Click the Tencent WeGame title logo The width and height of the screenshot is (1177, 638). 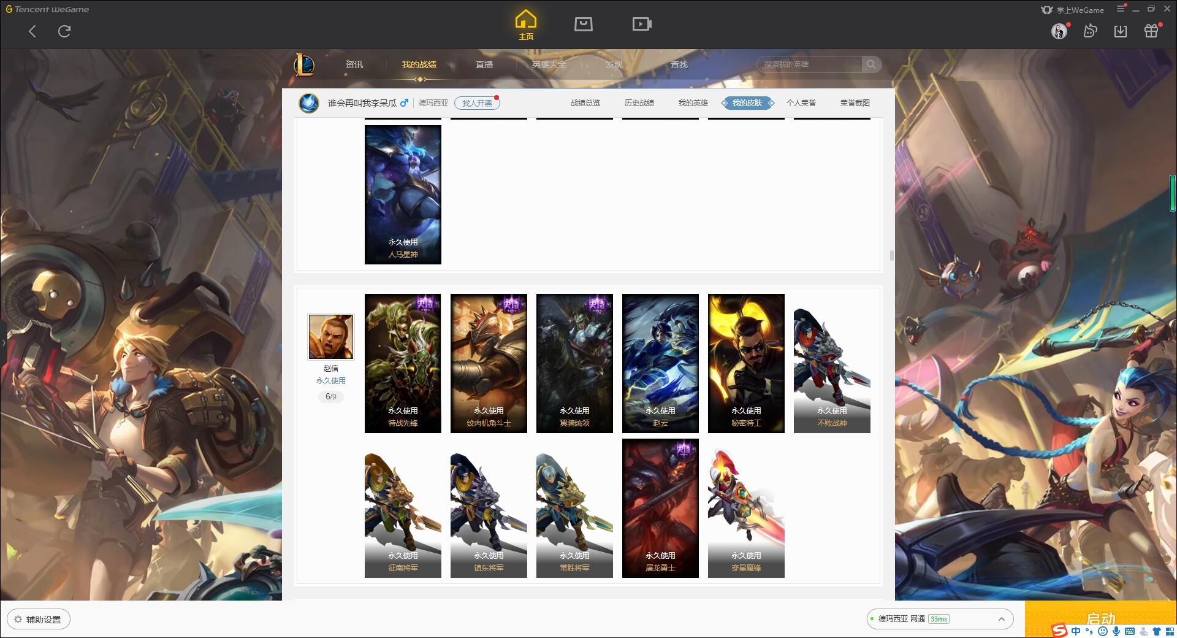coord(47,9)
